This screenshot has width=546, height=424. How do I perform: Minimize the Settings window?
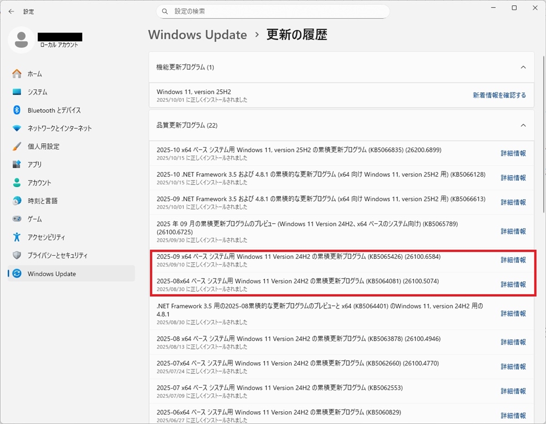[493, 8]
